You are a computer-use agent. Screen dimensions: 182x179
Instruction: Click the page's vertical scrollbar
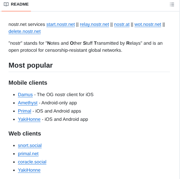click(180, 88)
